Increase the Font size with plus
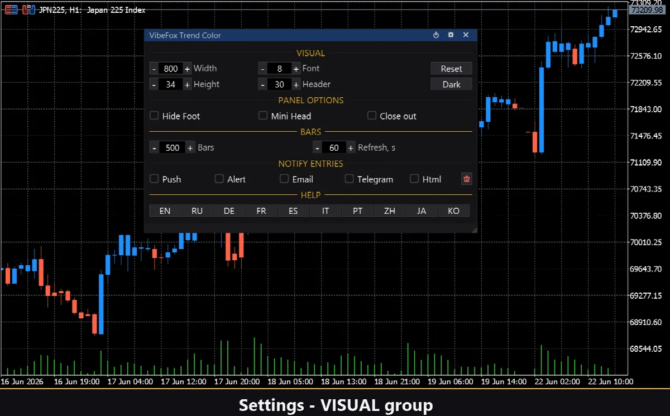The height and width of the screenshot is (416, 670). pos(296,69)
